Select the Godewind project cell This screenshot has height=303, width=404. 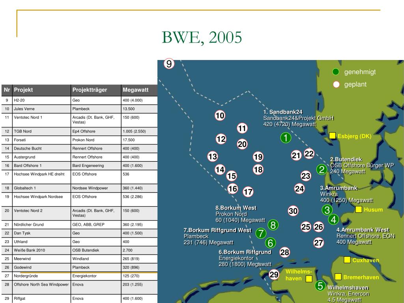(x=41, y=267)
